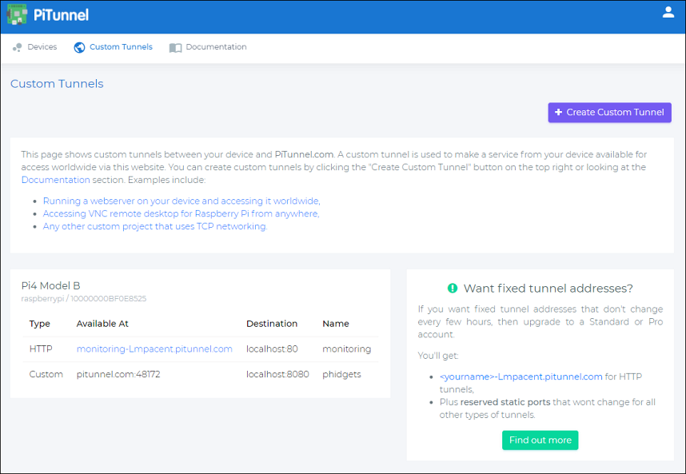This screenshot has height=474, width=686.
Task: Open 'Any other custom project' TCP link
Action: coord(155,226)
